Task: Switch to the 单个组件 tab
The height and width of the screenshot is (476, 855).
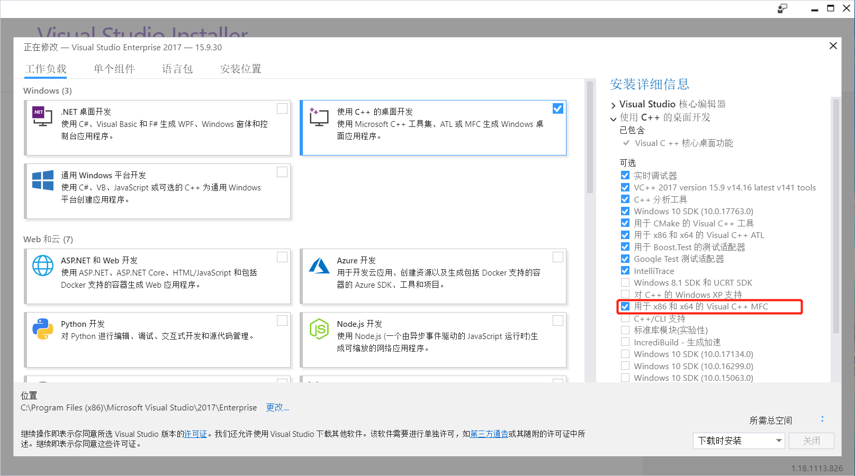Action: click(114, 69)
